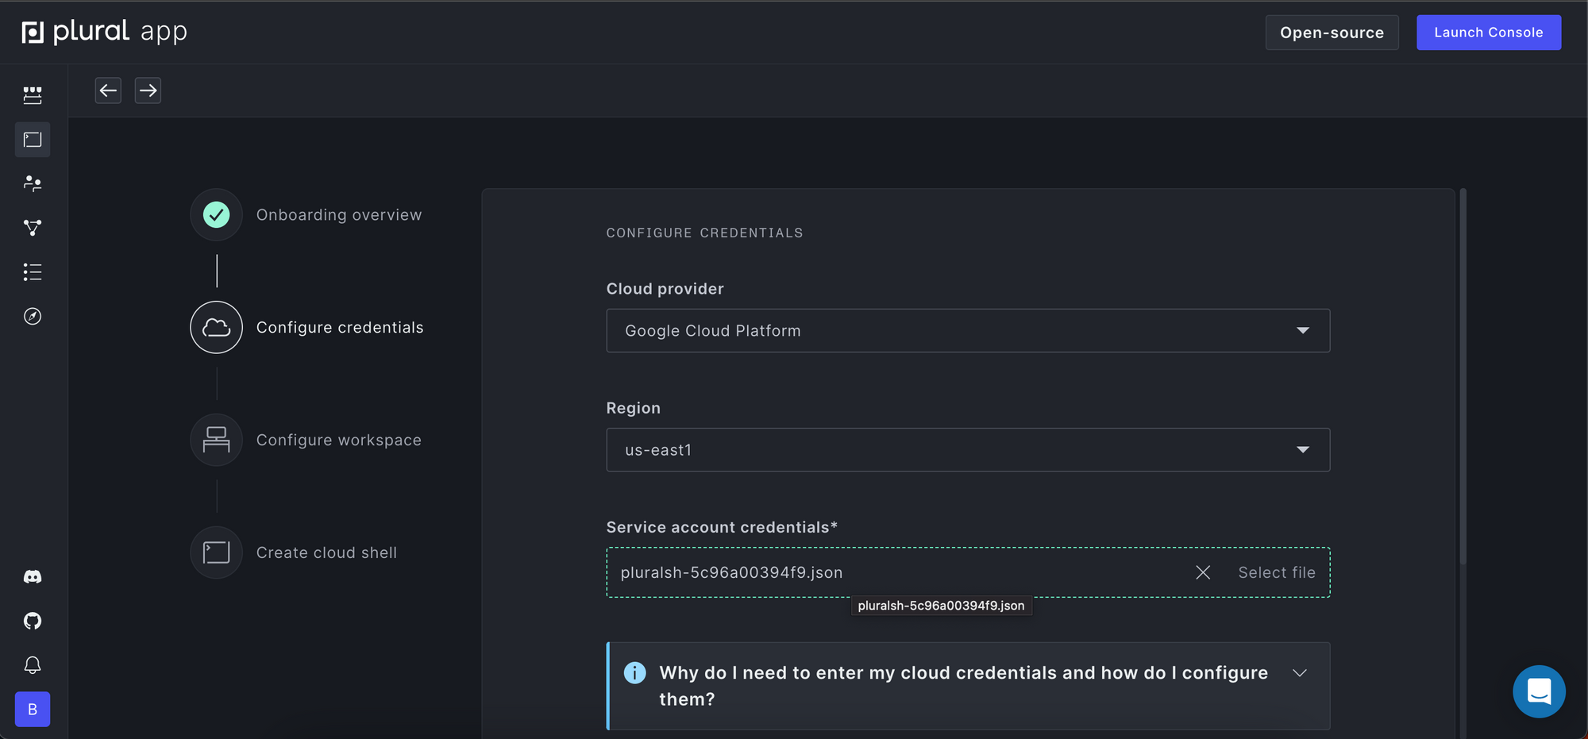
Task: Go to Create cloud shell step
Action: [326, 552]
